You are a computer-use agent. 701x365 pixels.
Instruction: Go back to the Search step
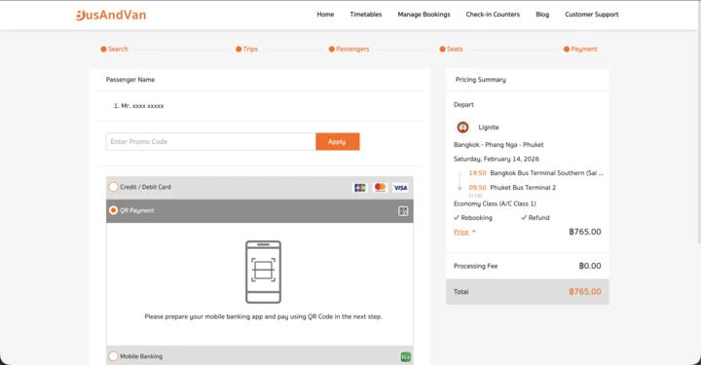pyautogui.click(x=115, y=49)
